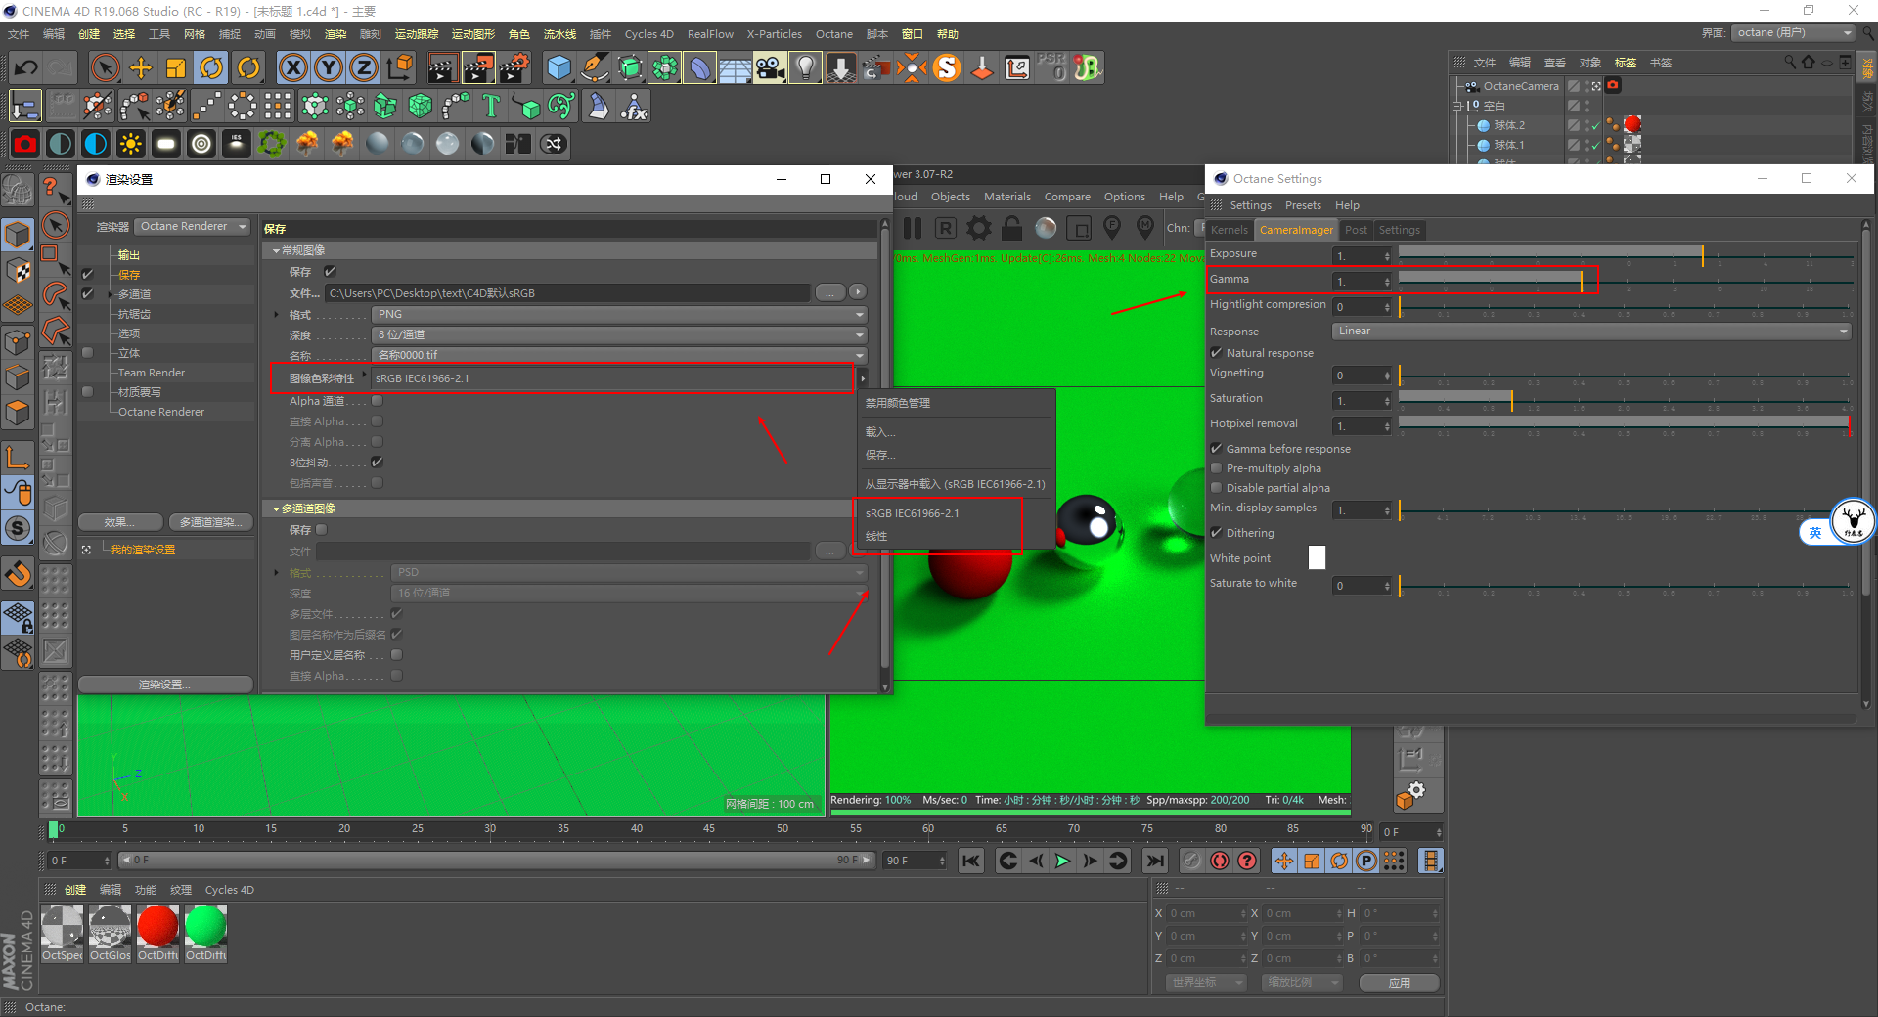The image size is (1878, 1017).
Task: Open the world coordinates dropdown
Action: coord(1207,982)
